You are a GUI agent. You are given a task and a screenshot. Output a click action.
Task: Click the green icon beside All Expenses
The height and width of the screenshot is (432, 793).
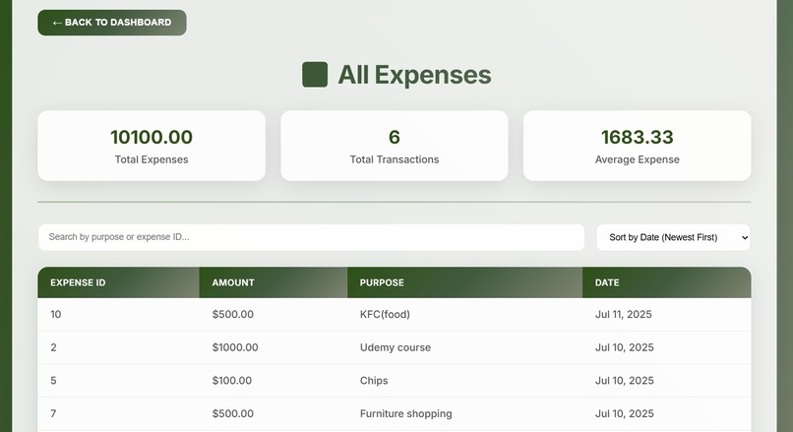[315, 75]
